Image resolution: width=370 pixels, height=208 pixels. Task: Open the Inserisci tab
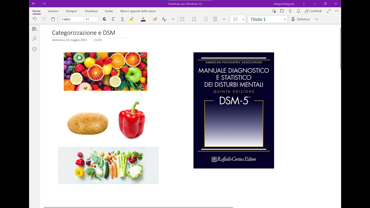click(53, 11)
